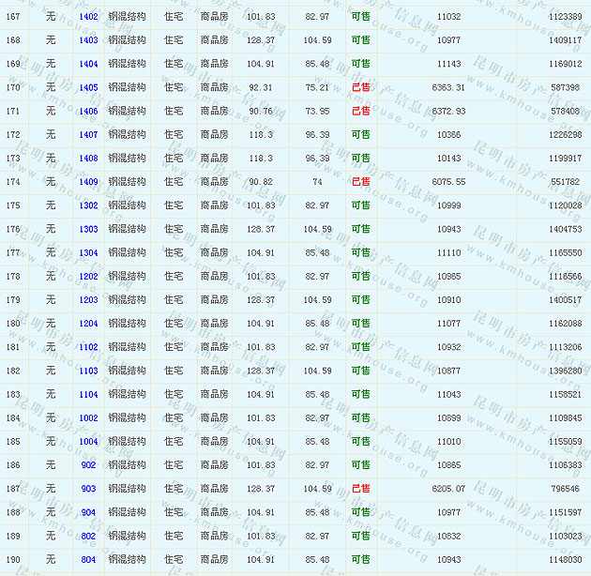Viewport: 591px width, 576px height.
Task: Open room 1203 link
Action: 88,300
